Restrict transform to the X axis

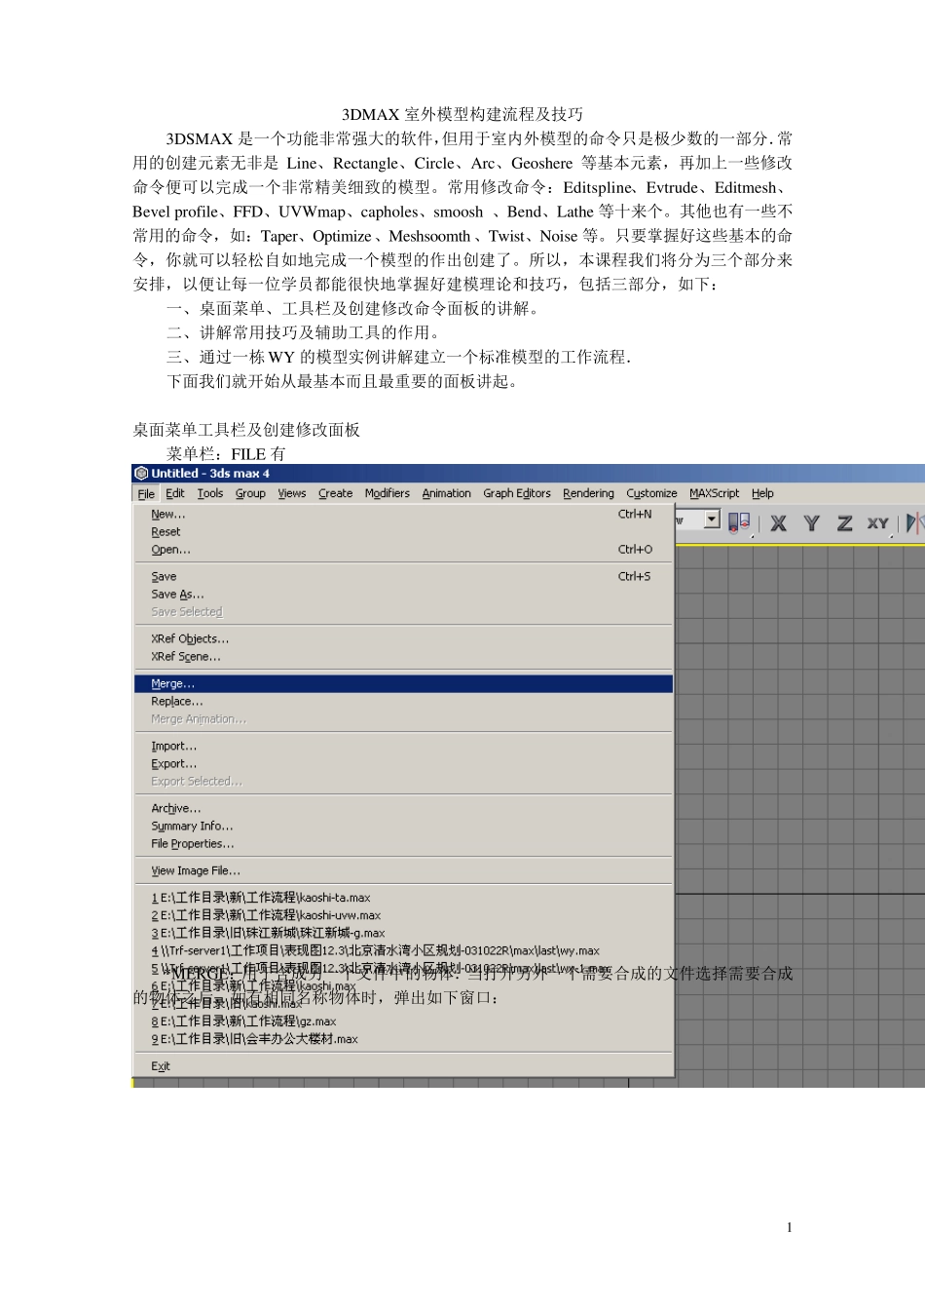coord(779,523)
